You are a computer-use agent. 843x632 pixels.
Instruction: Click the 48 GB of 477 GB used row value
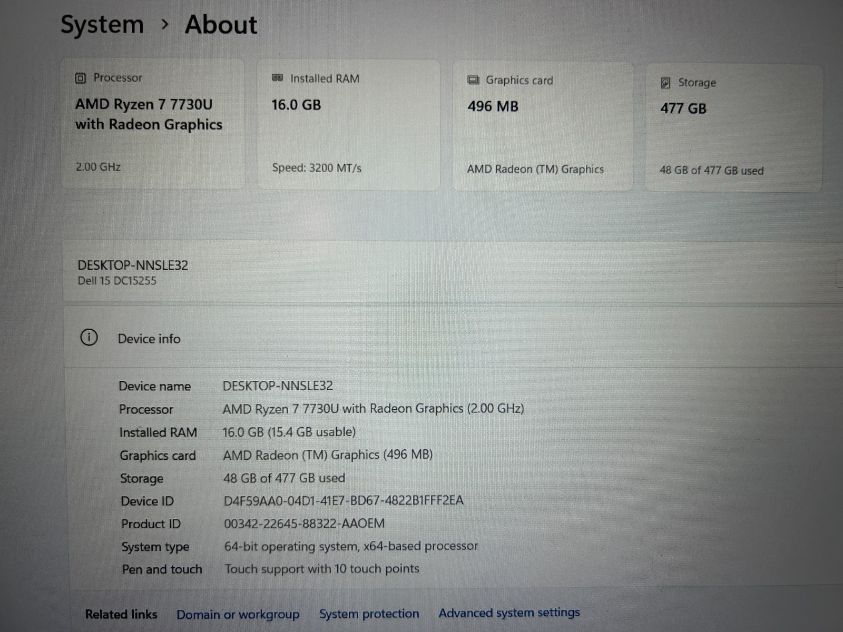click(x=285, y=478)
